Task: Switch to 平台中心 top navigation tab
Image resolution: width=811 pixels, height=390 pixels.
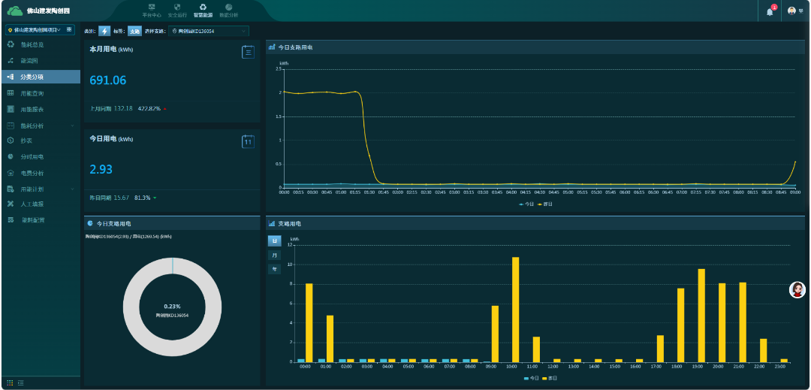Action: [x=152, y=11]
